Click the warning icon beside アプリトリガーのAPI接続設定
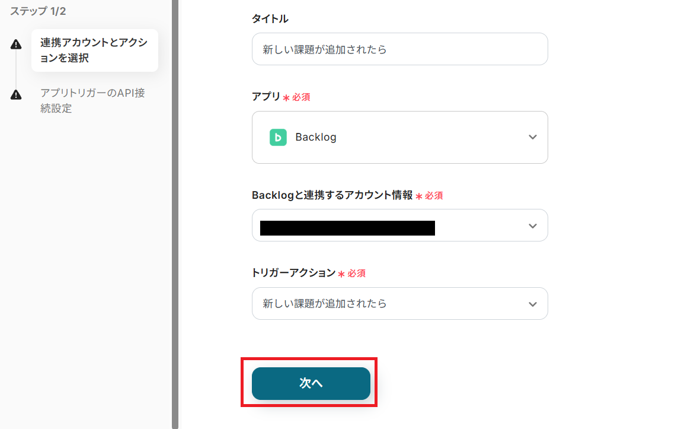 click(16, 94)
